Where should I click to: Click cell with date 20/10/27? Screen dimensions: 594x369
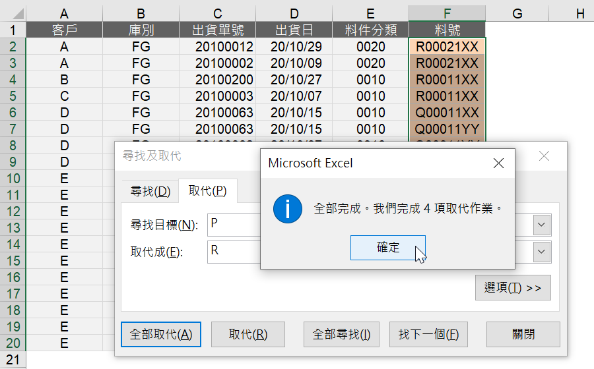coord(294,79)
